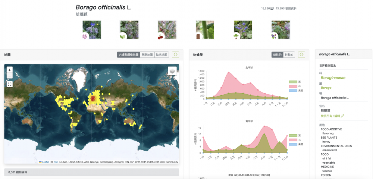
Task: Zoom in on the map
Action: [10, 70]
